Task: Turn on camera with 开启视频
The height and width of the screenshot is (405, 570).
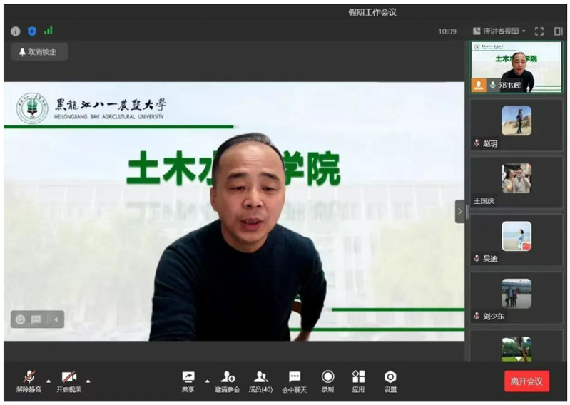Action: [x=68, y=381]
